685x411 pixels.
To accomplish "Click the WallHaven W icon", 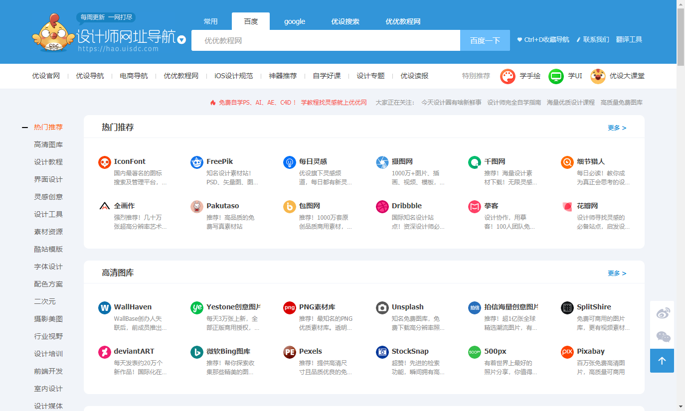I will tap(105, 308).
